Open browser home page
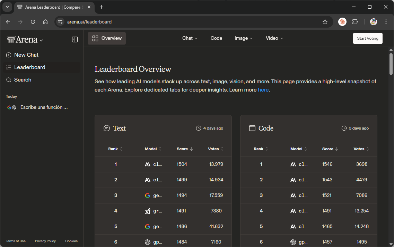394x247 pixels. pos(45,22)
